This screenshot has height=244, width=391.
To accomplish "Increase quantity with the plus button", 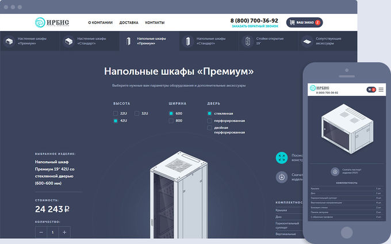I will [x=64, y=232].
